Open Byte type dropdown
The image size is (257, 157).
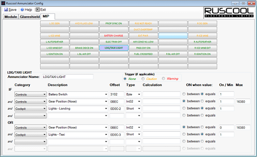(139, 94)
